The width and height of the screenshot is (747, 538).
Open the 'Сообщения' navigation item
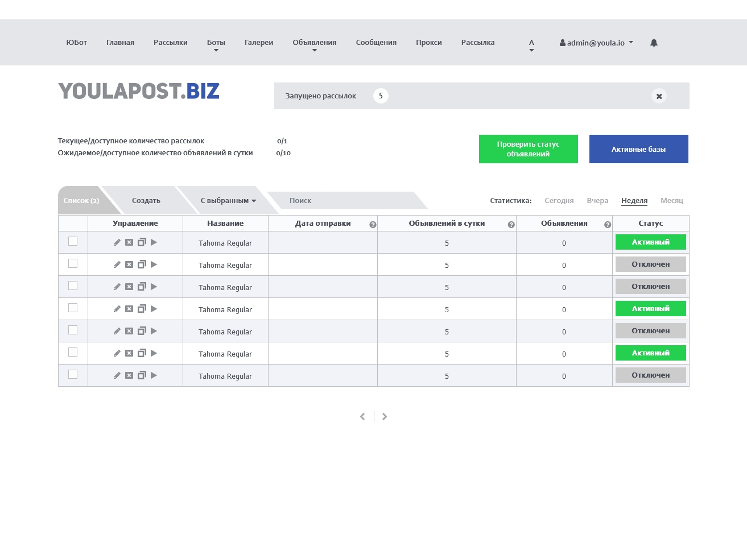tap(376, 43)
